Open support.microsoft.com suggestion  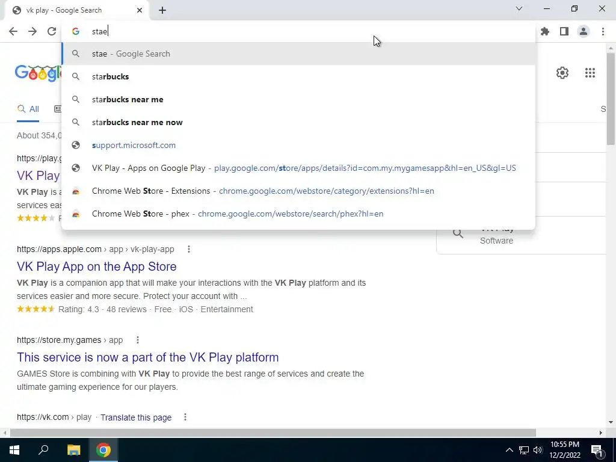click(298, 145)
